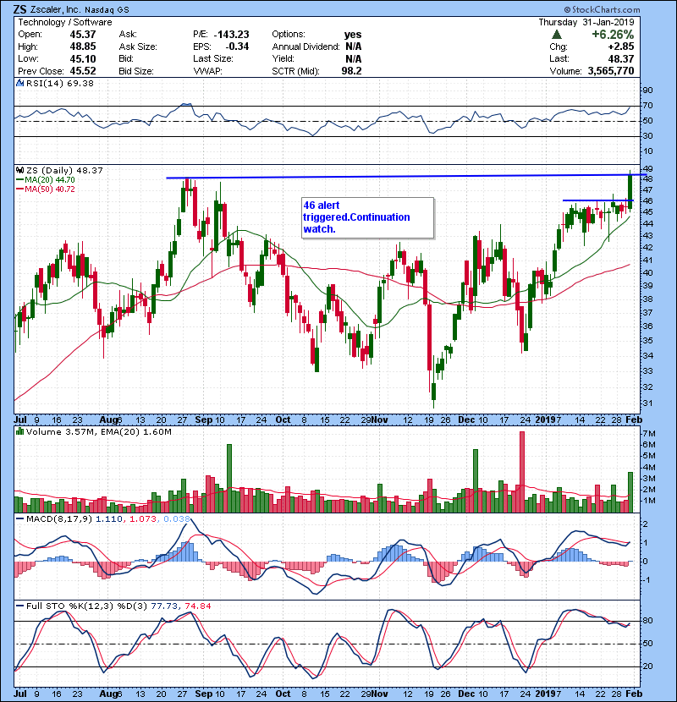Click the Ask Size label
Screen dimensions: 677x702
[138, 47]
